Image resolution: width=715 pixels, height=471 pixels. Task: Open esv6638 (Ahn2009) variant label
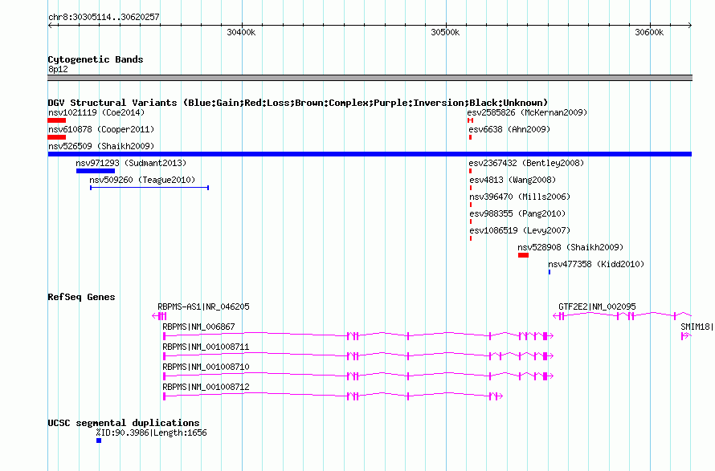click(x=509, y=129)
